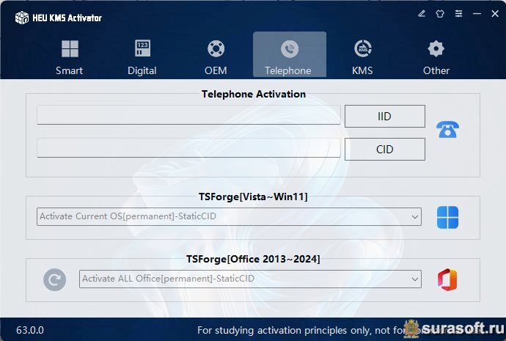Click the grey refresh Office icon
Viewport: 506px width, 341px height.
[x=54, y=279]
